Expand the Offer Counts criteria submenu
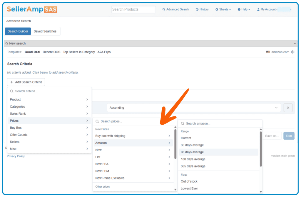This screenshot has width=301, height=197. click(49, 135)
